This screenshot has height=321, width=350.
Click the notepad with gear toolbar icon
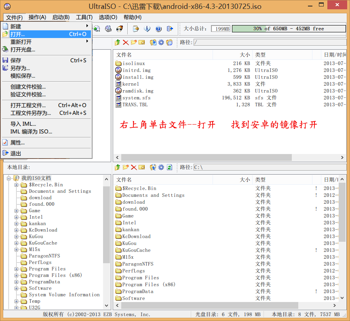point(136,29)
